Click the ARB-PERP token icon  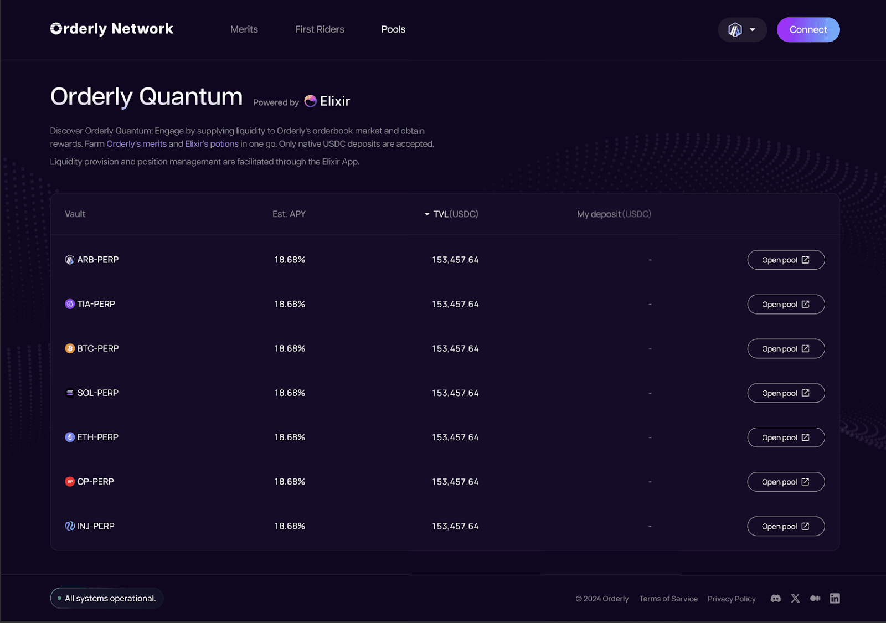tap(70, 260)
